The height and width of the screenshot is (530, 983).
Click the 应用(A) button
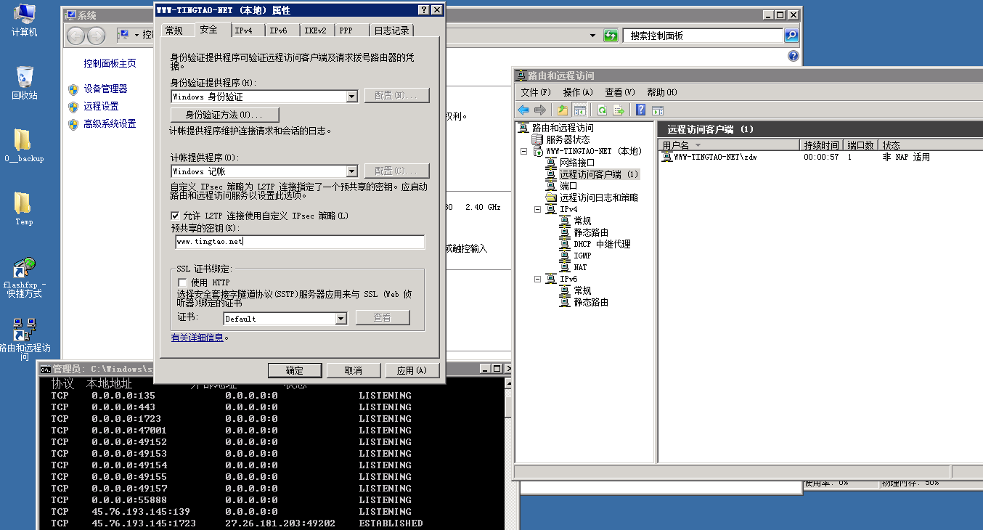point(412,370)
